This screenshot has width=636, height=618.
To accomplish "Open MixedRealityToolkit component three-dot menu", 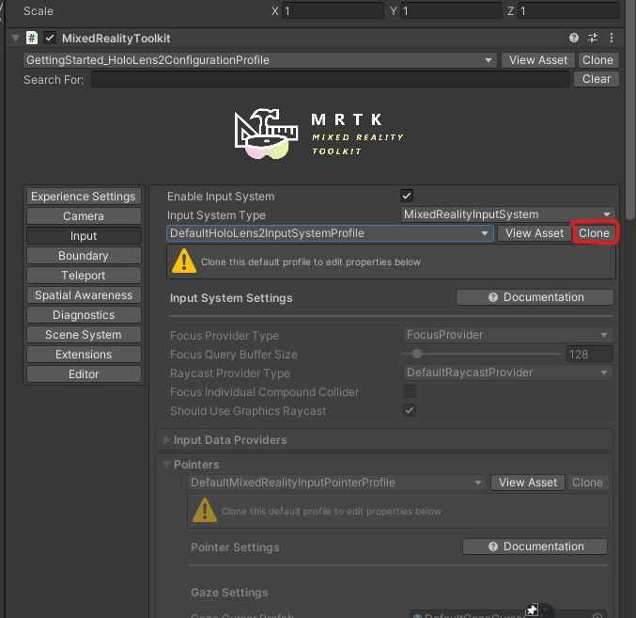I will pos(612,38).
